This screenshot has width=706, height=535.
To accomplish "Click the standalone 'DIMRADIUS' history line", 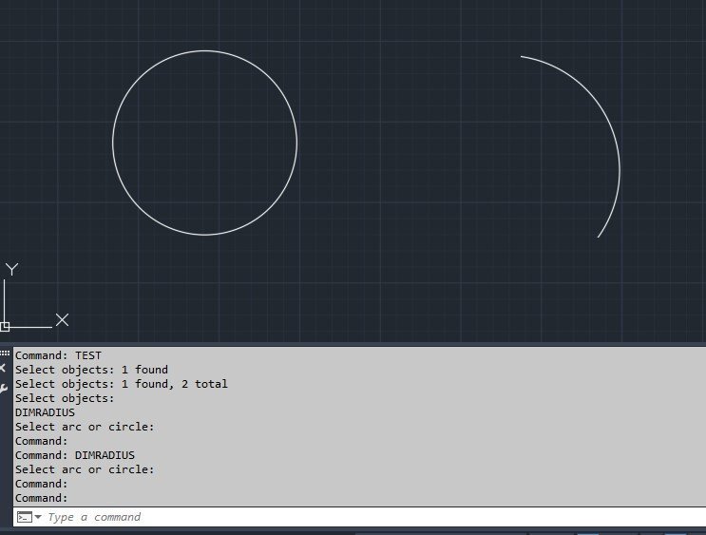I will pos(45,412).
